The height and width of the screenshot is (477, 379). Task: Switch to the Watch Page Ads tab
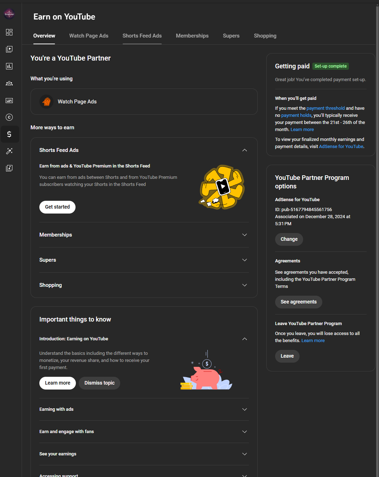click(x=89, y=36)
